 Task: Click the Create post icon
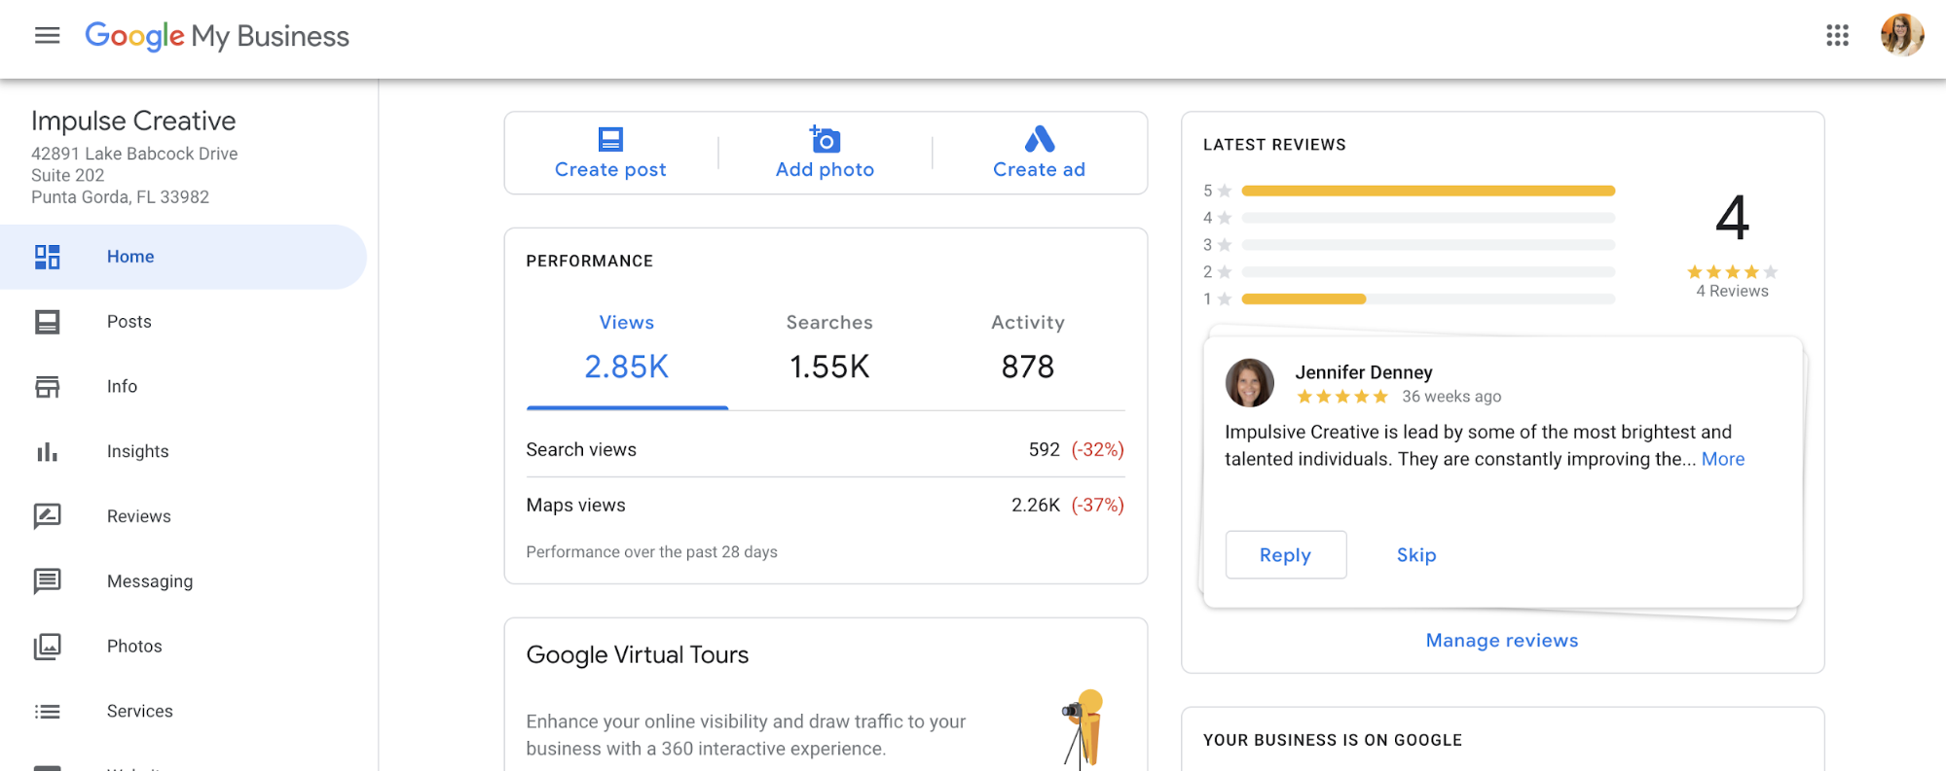pos(610,139)
